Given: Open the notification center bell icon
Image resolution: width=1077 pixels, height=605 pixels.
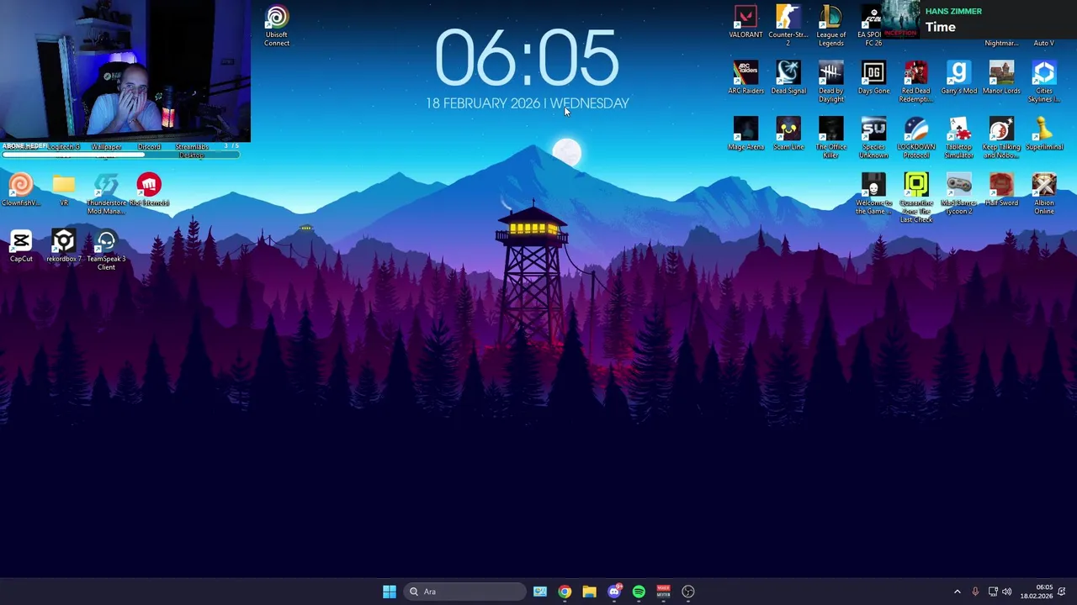Looking at the screenshot, I should [x=1062, y=592].
